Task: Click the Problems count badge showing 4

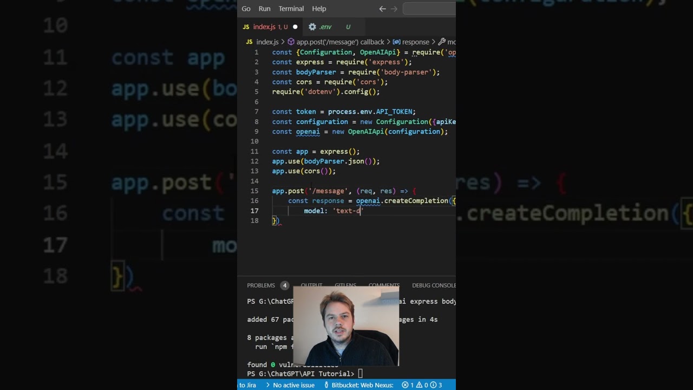Action: click(284, 285)
